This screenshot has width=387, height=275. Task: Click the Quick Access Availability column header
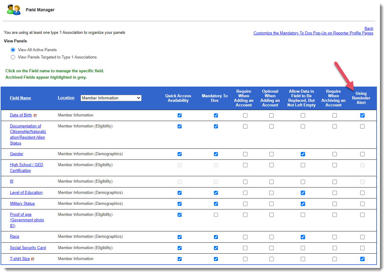[x=178, y=98]
